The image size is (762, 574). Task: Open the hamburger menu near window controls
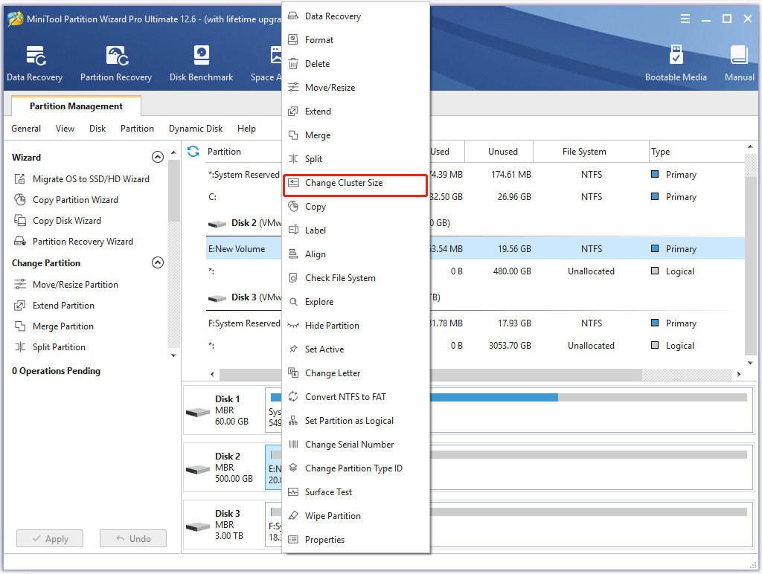point(685,19)
